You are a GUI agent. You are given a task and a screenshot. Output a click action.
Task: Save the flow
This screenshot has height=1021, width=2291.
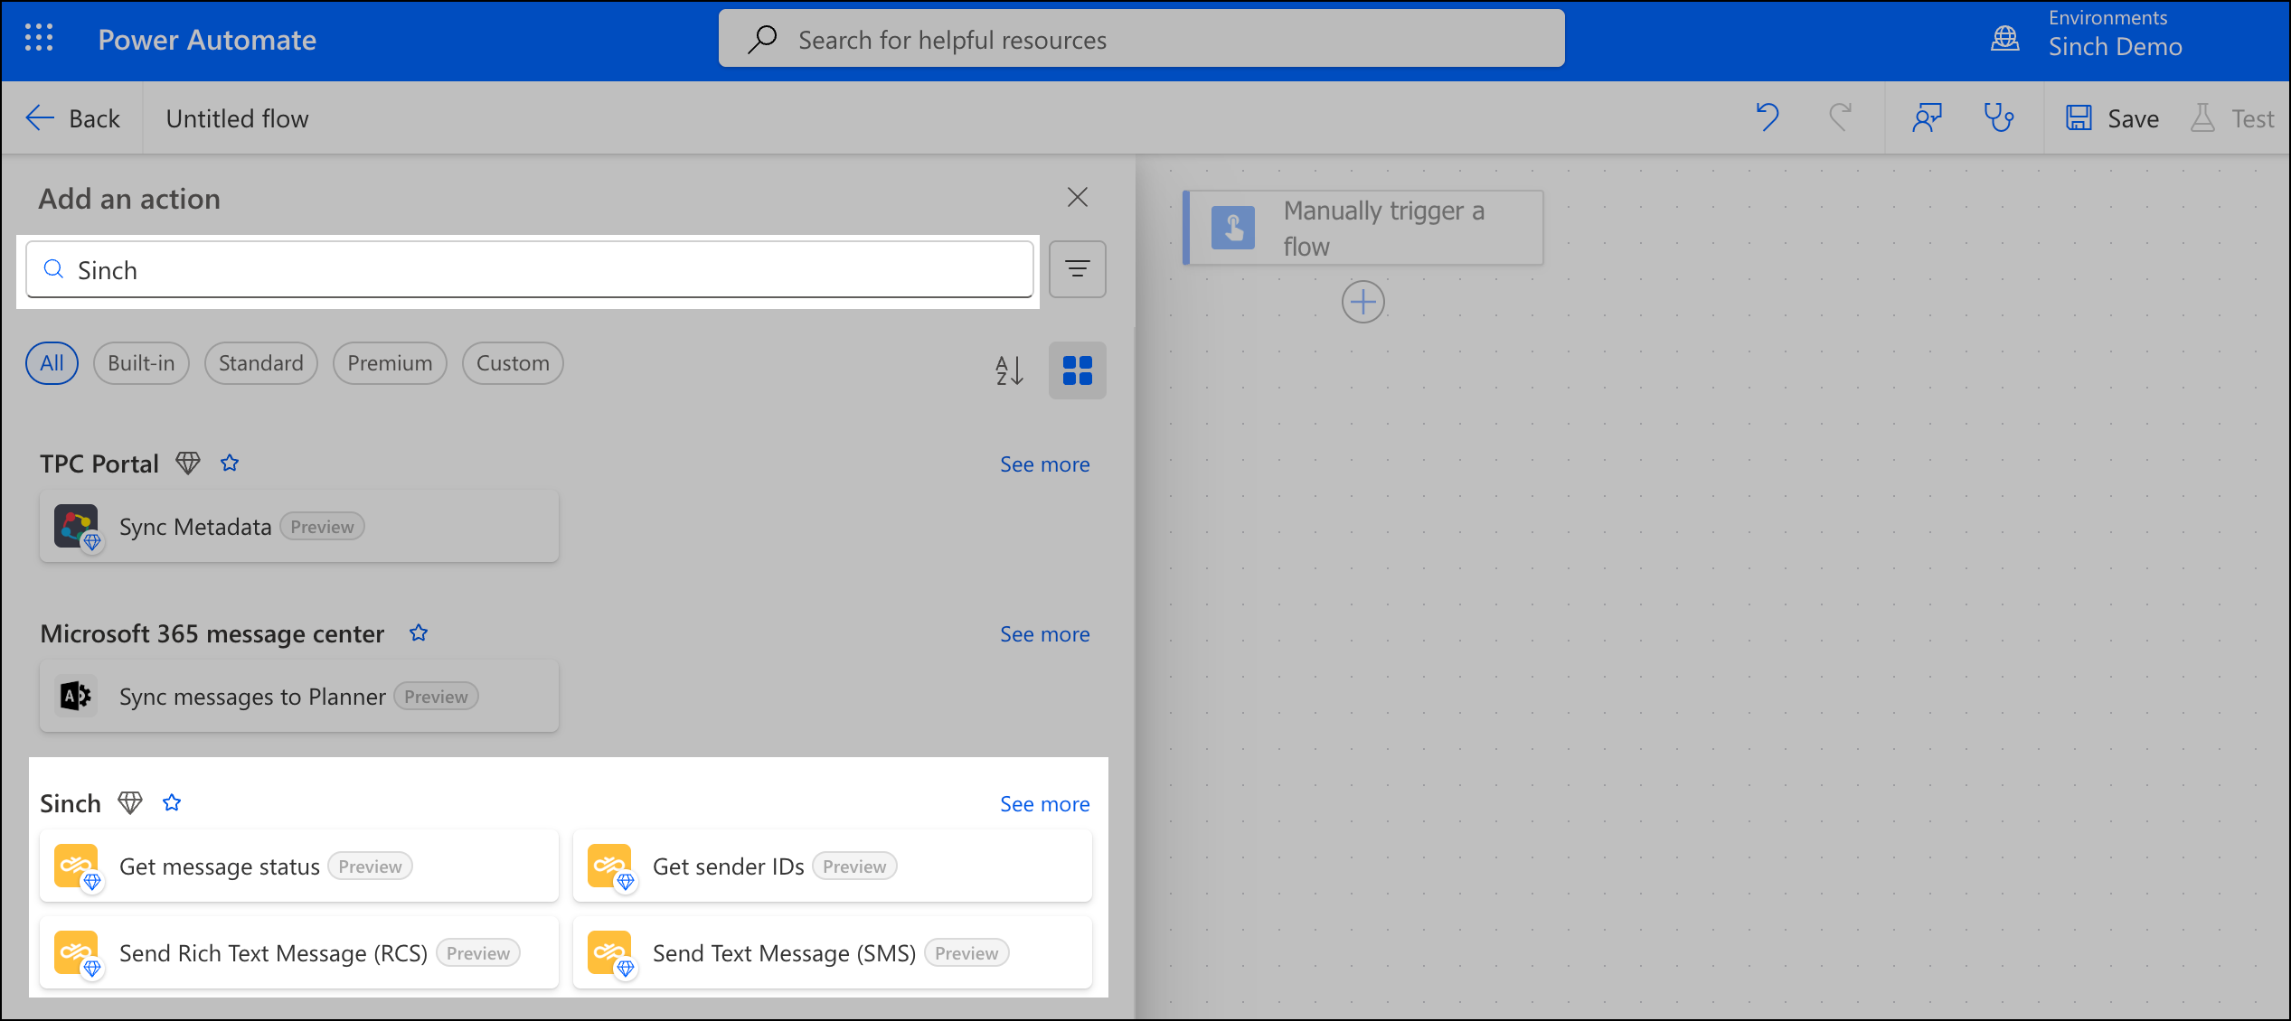click(2112, 118)
